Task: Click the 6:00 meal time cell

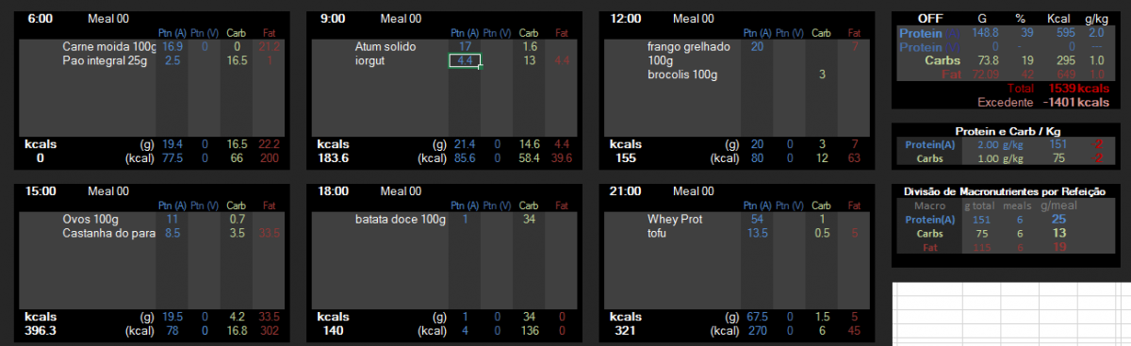Action: (41, 19)
